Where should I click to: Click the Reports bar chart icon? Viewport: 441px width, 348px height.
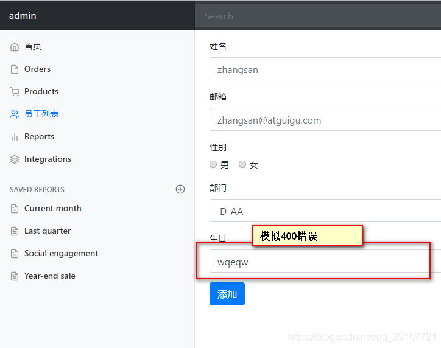coord(15,137)
